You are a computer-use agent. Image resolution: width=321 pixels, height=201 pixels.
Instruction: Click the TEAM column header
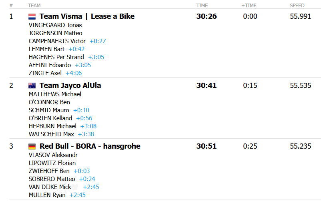pyautogui.click(x=34, y=6)
